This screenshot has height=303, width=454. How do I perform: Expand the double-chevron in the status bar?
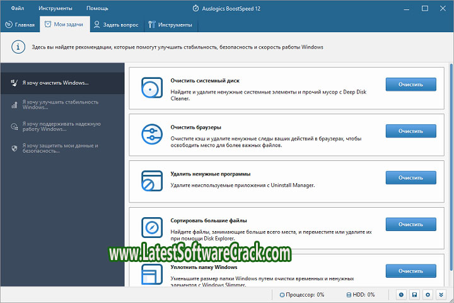[441, 295]
